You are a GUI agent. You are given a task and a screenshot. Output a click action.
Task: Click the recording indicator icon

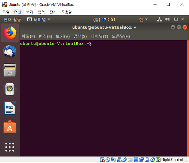point(141,160)
